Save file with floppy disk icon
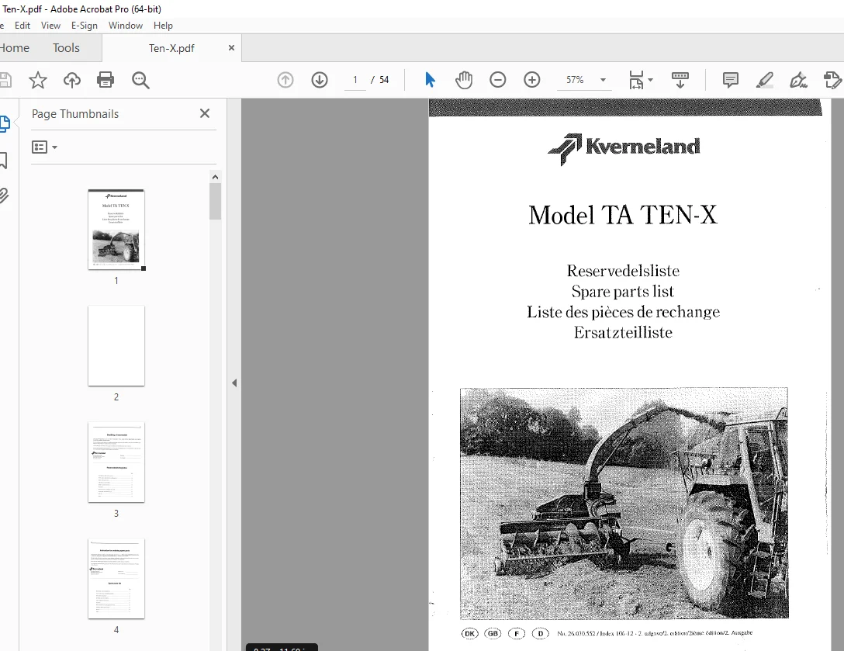 [x=5, y=80]
